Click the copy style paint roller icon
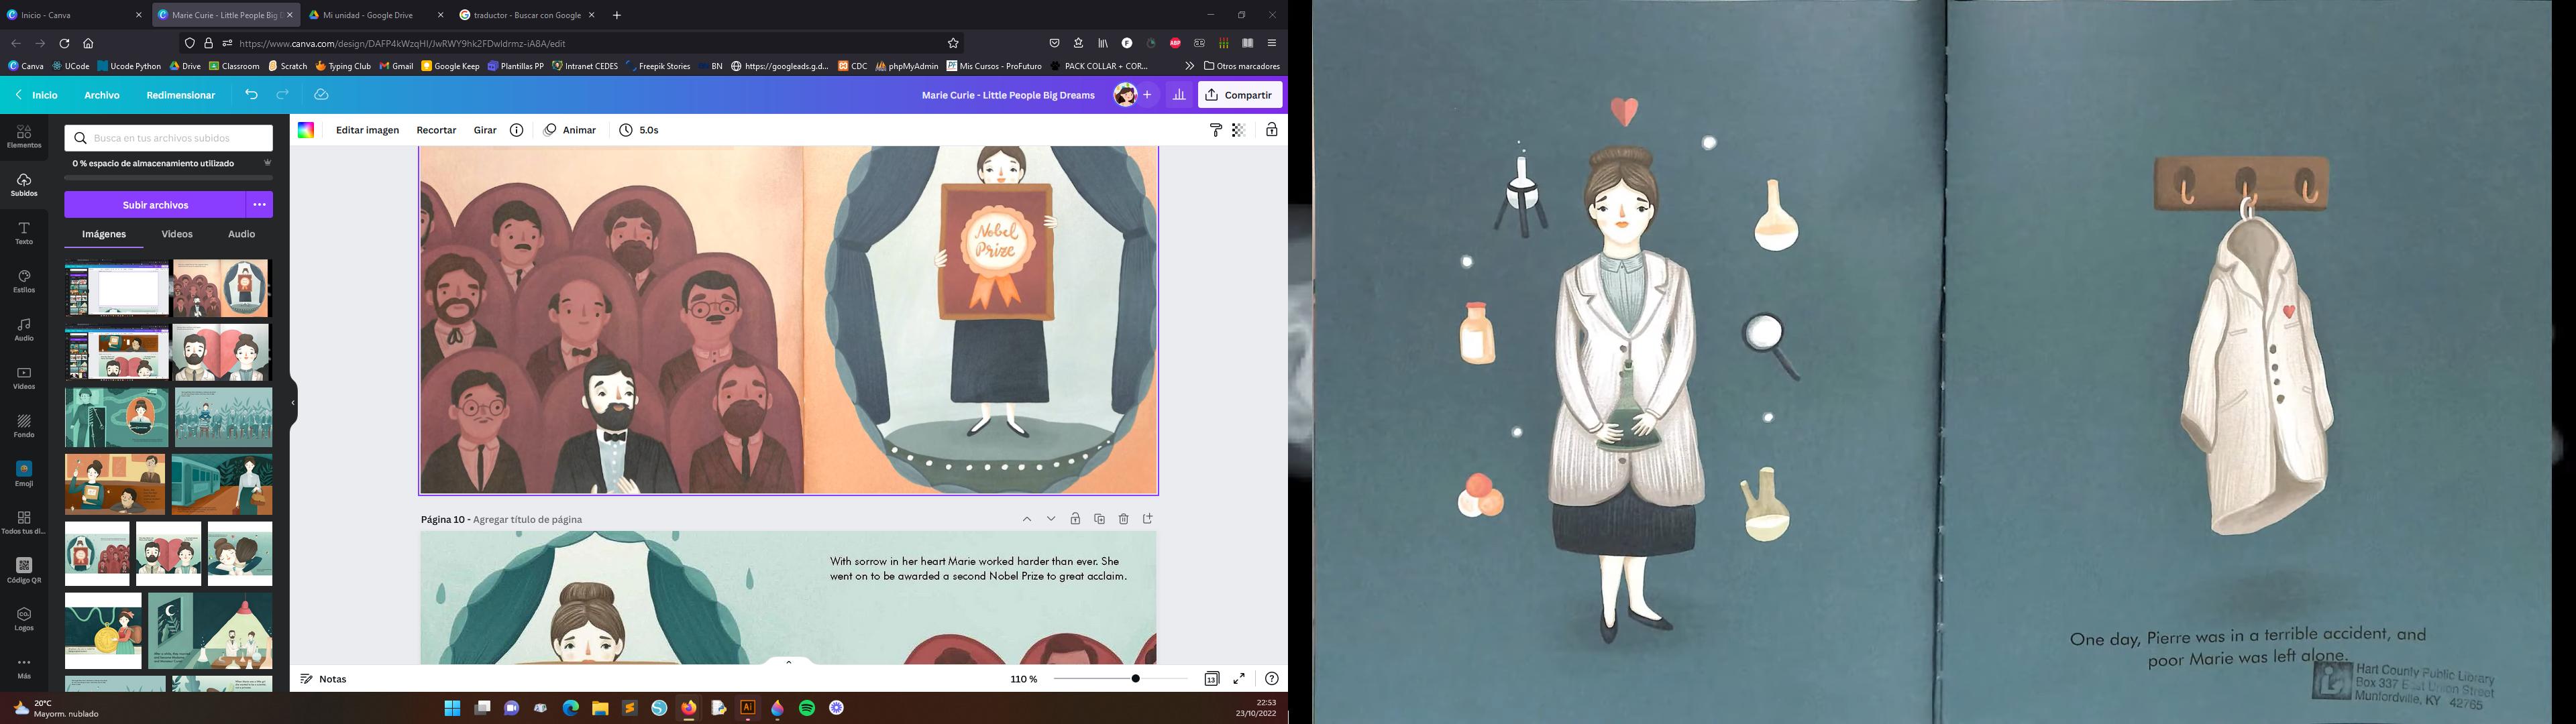The image size is (2576, 724). [x=1216, y=130]
